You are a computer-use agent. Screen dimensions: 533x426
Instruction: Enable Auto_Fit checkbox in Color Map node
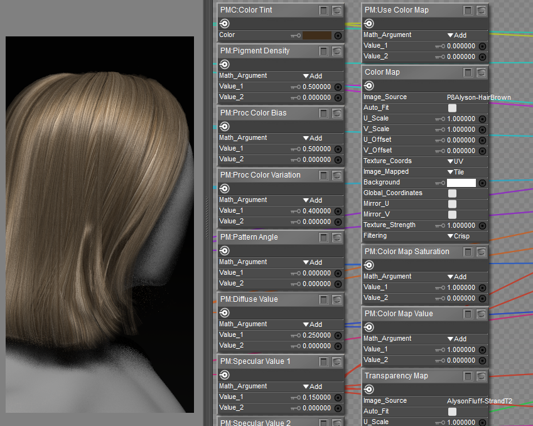452,108
